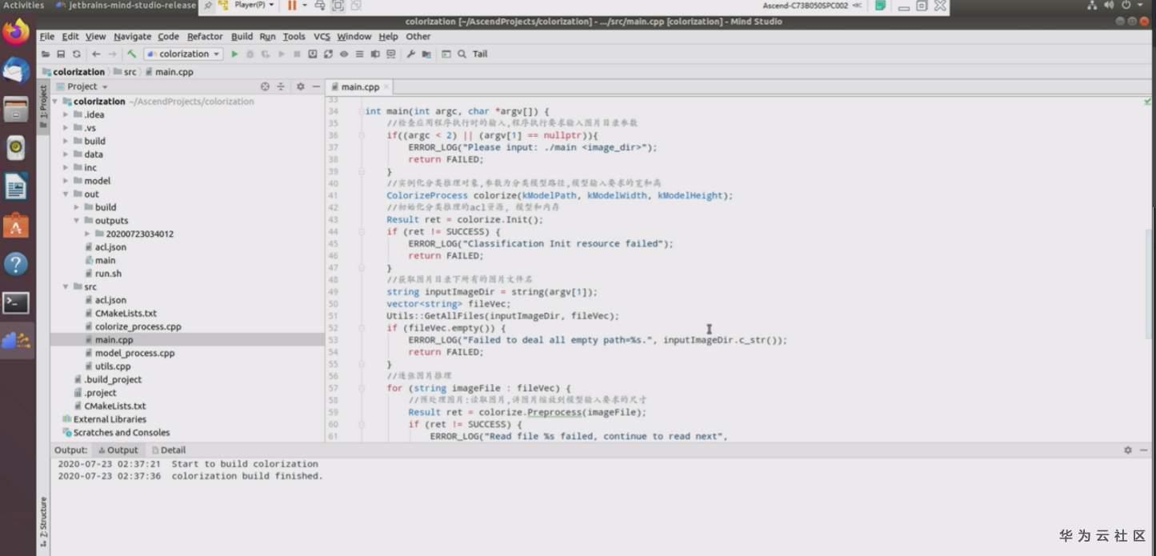
Task: Open the File menu
Action: 47,37
